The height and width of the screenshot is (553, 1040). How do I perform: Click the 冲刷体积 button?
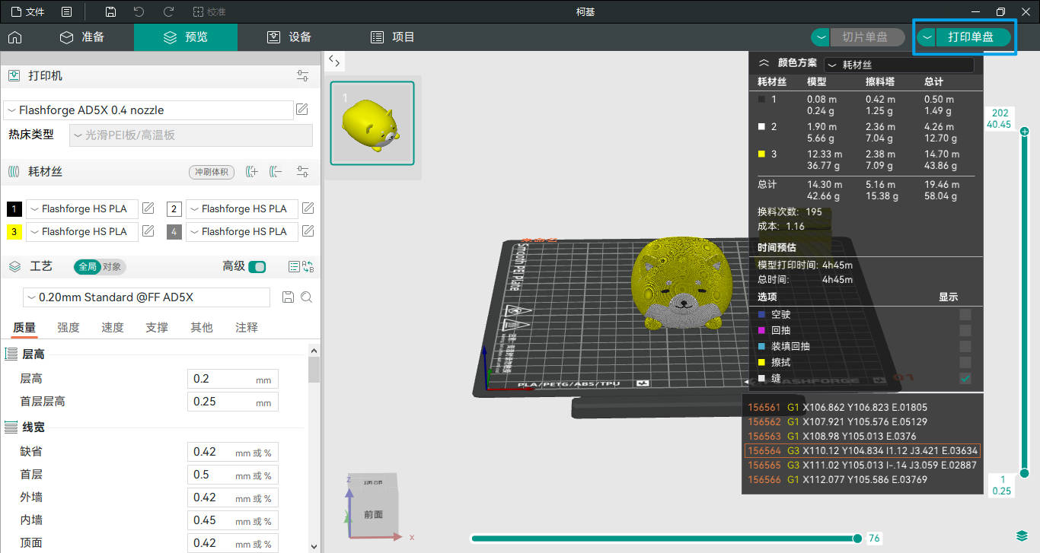pyautogui.click(x=212, y=172)
